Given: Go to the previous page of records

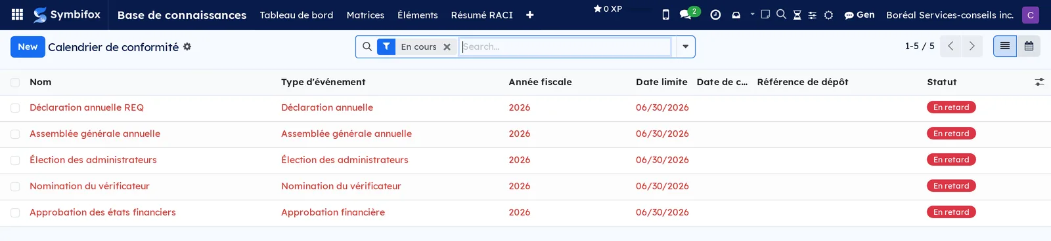Looking at the screenshot, I should tap(950, 46).
